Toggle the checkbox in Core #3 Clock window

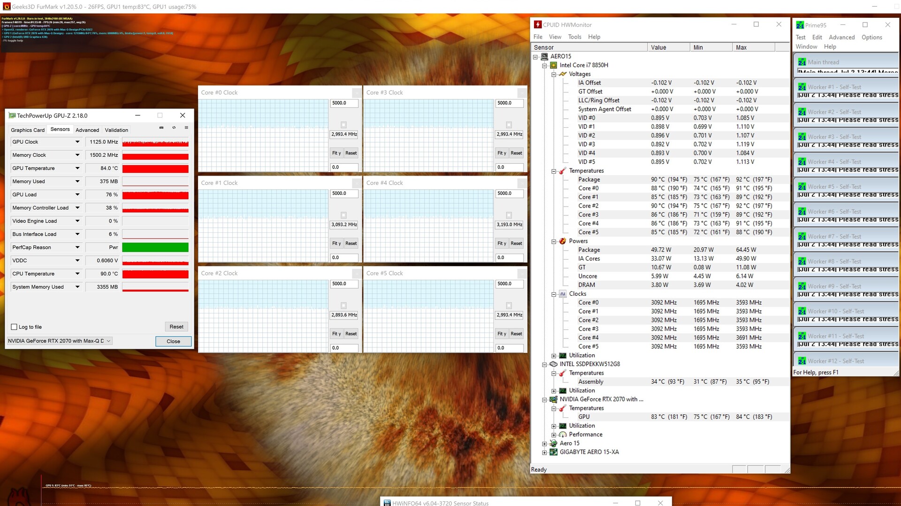[509, 125]
